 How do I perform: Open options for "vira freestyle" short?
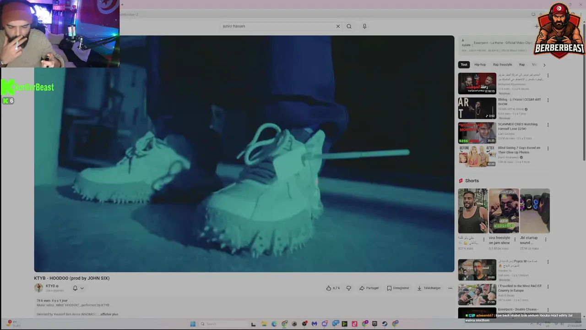(515, 239)
